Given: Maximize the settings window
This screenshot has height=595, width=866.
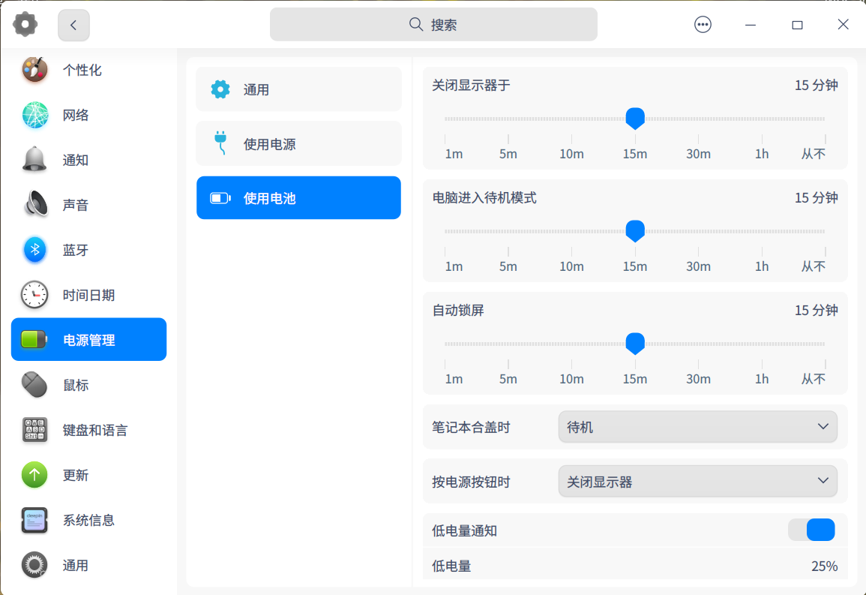Looking at the screenshot, I should coord(797,25).
